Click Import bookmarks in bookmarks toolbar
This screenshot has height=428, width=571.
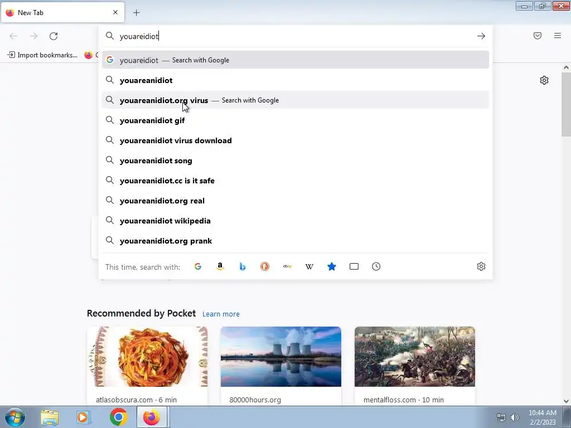(42, 55)
